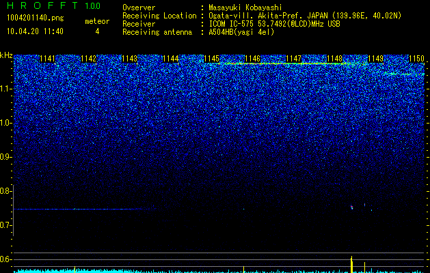Screen dimensions: 430x273
Task: Click the 0.9 frequency axis label
Action: click(x=6, y=157)
